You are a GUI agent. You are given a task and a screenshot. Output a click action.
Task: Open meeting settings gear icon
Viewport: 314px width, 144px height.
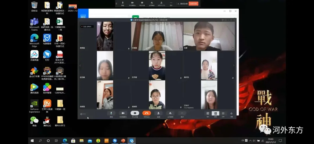coord(231,114)
